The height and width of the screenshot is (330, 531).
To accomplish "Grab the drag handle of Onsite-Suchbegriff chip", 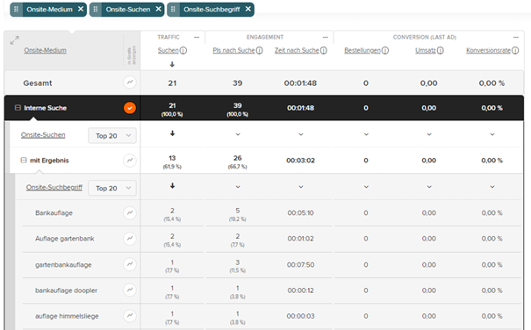I will pos(173,10).
